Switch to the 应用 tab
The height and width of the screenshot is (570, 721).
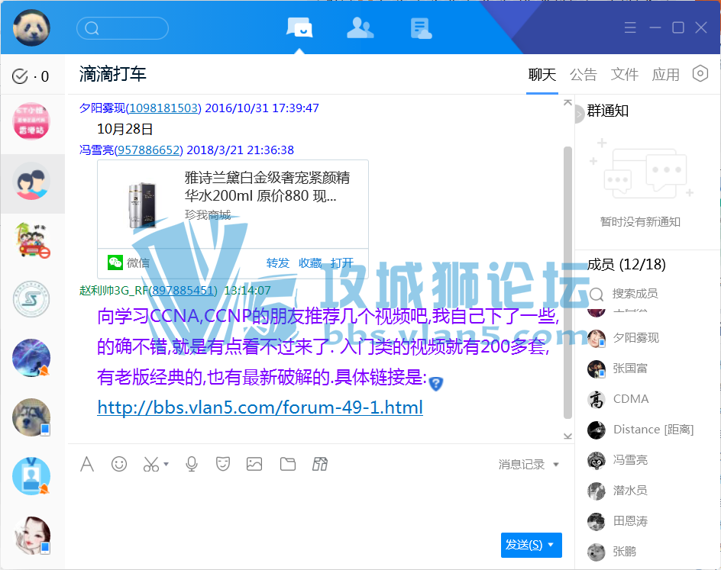(666, 75)
